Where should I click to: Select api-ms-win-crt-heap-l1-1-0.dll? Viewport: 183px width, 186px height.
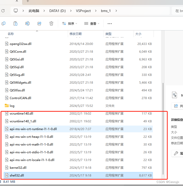pyautogui.click(x=78, y=137)
